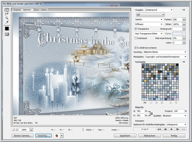Jump to last animation frame
This screenshot has height=142, width=192.
tap(184, 129)
